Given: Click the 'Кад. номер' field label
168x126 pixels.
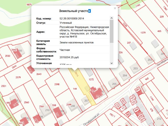Looking at the screenshot, I should click(x=44, y=19).
